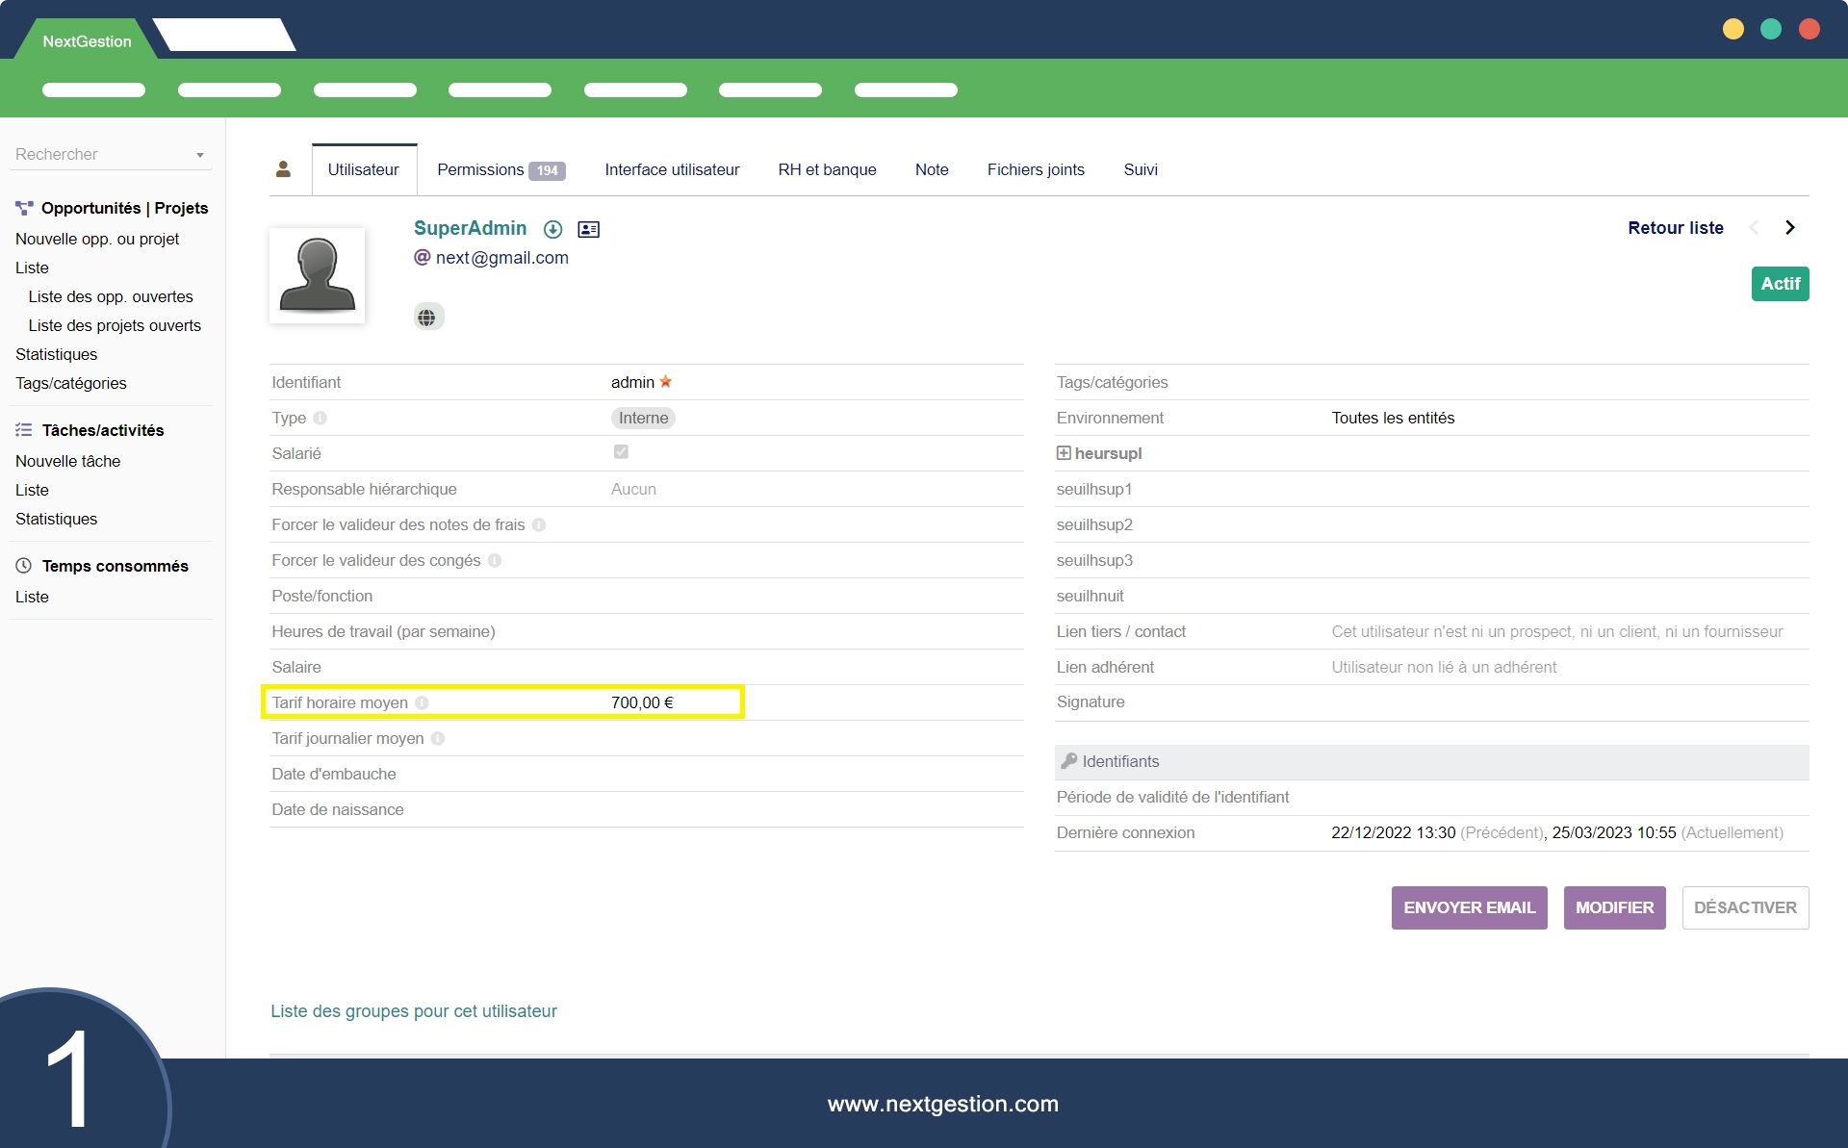The image size is (1848, 1148).
Task: Open the Rechercher dropdown
Action: pos(110,154)
